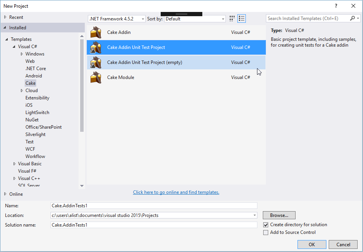Image resolution: width=363 pixels, height=252 pixels.
Task: Click the Cake Addin template icon
Action: click(96, 32)
